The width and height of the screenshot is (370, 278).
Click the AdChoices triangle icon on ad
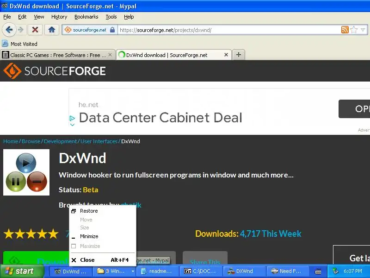click(x=72, y=118)
